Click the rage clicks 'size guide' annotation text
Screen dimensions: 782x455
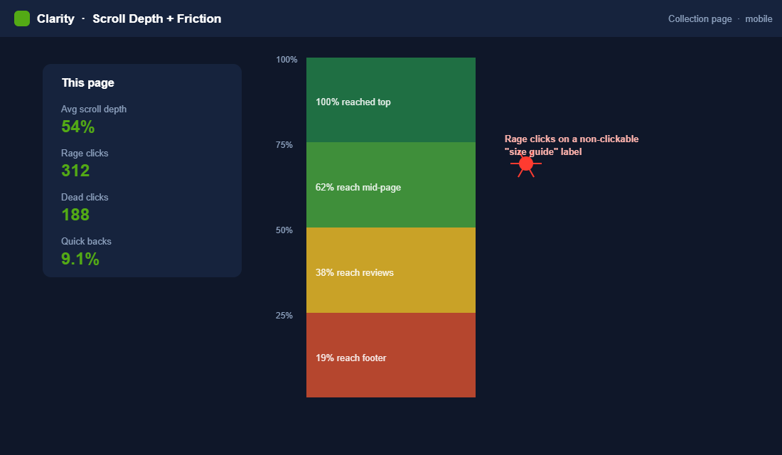coord(572,145)
